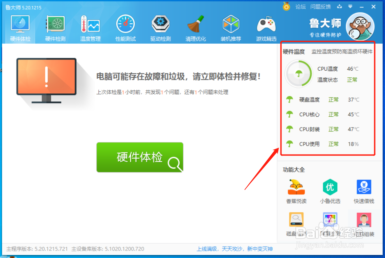Click the 硬盘温度 37℃ value
385x258 pixels.
[353, 100]
